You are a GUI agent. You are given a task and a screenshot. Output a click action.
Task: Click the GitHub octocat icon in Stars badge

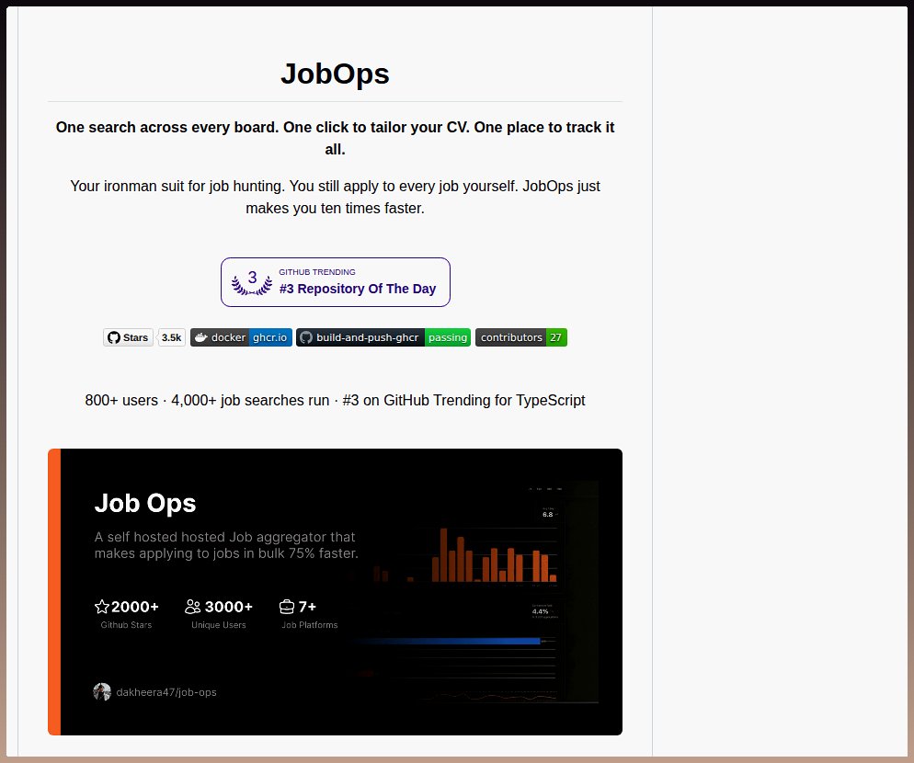114,337
